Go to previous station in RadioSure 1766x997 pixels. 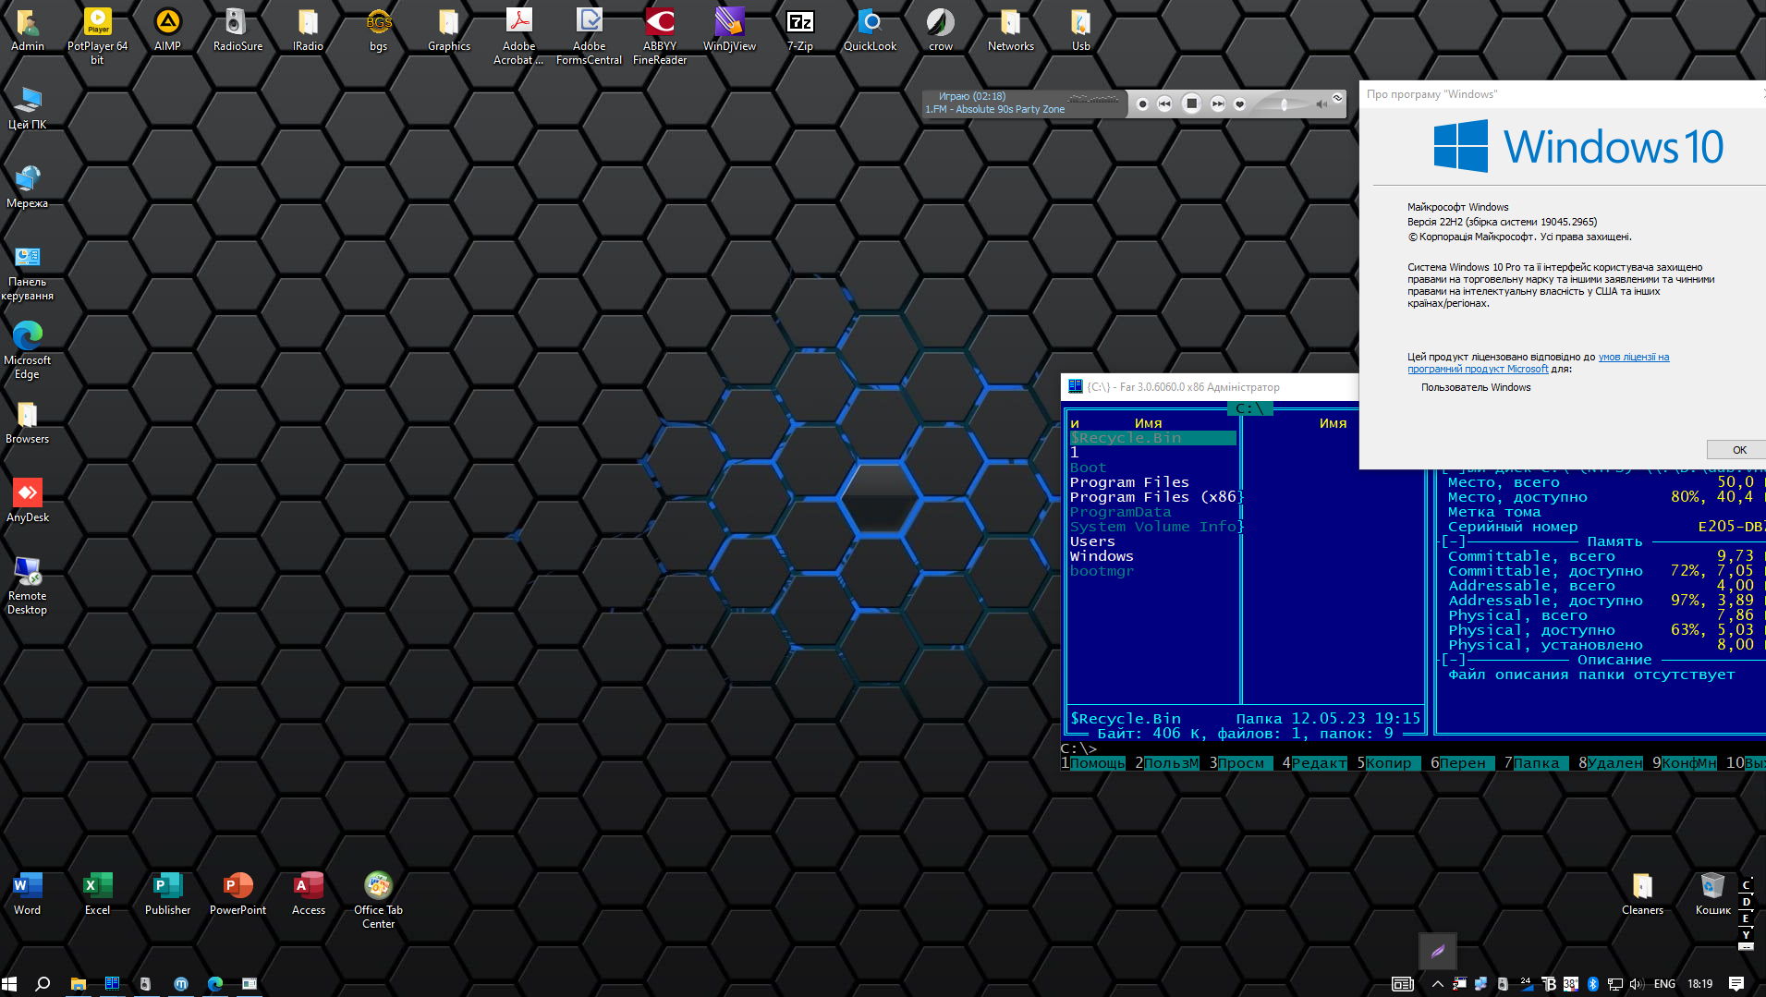(x=1164, y=103)
